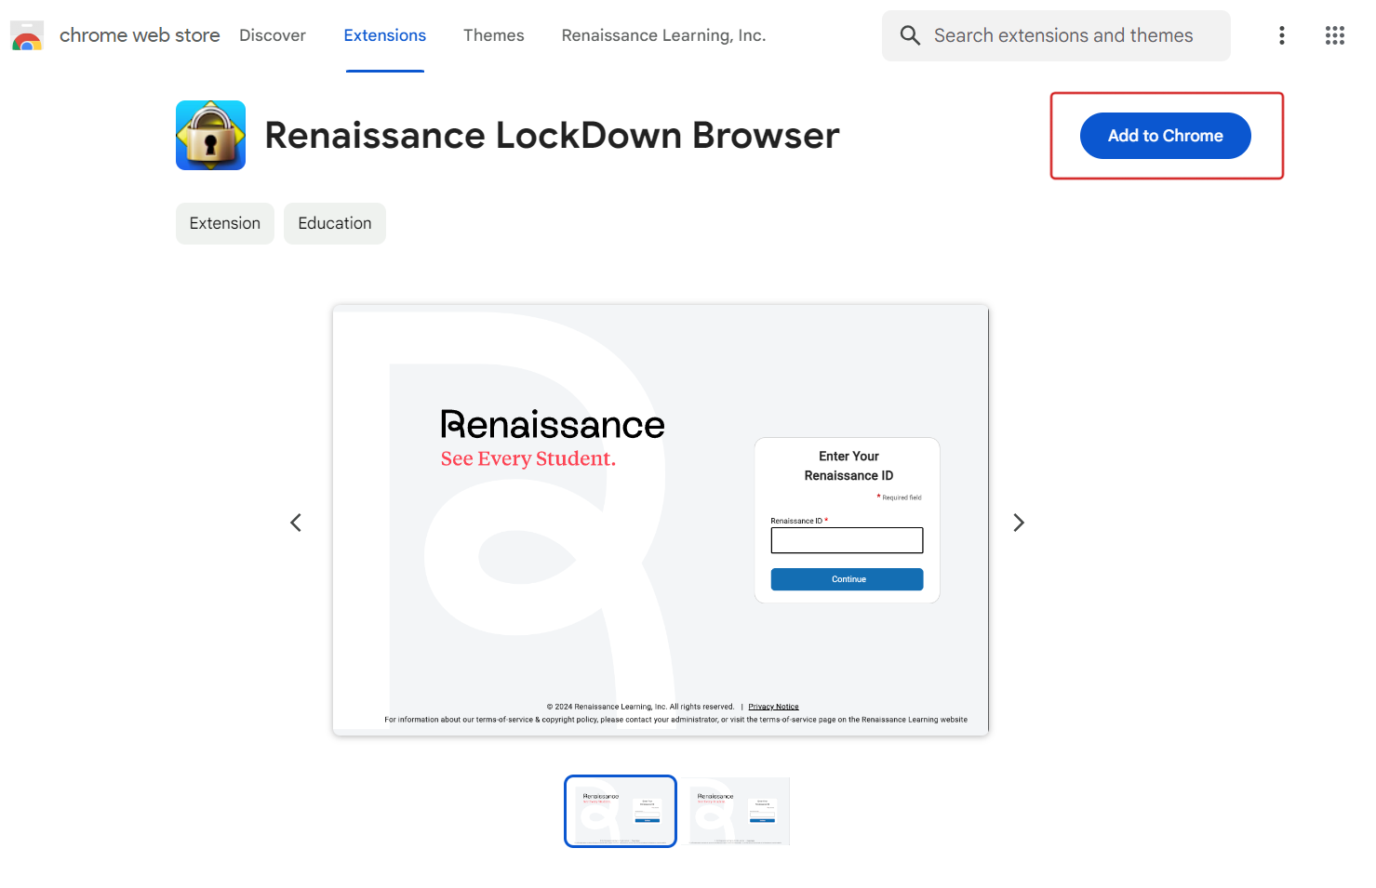
Task: Open the Renaissance Learning, Inc. publisher link
Action: [x=663, y=35]
